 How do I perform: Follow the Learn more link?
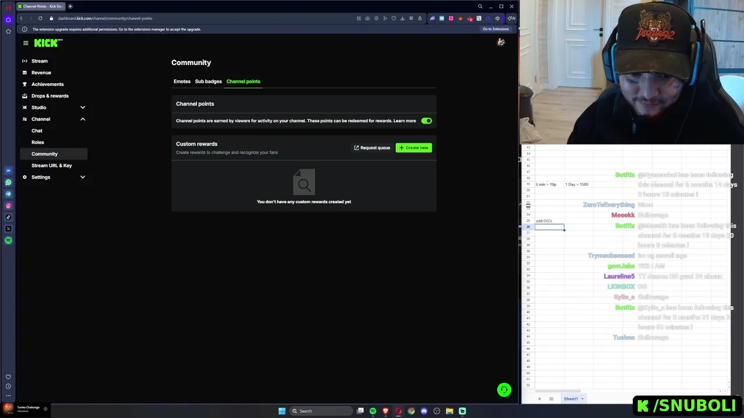[x=405, y=121]
